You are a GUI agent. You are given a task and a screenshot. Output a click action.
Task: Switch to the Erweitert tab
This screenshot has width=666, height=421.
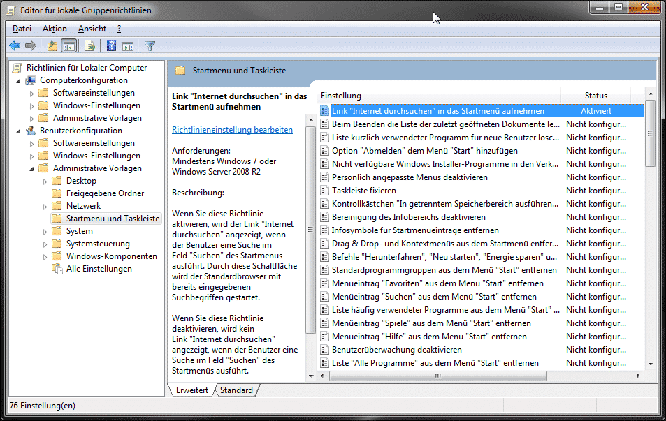pyautogui.click(x=192, y=390)
